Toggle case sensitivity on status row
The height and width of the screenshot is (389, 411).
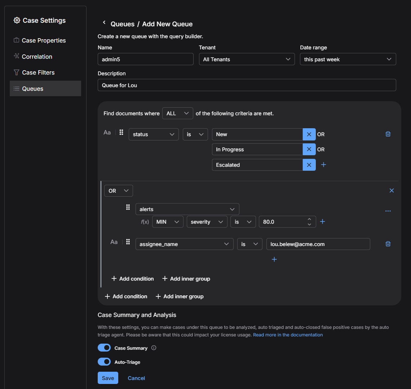click(107, 133)
